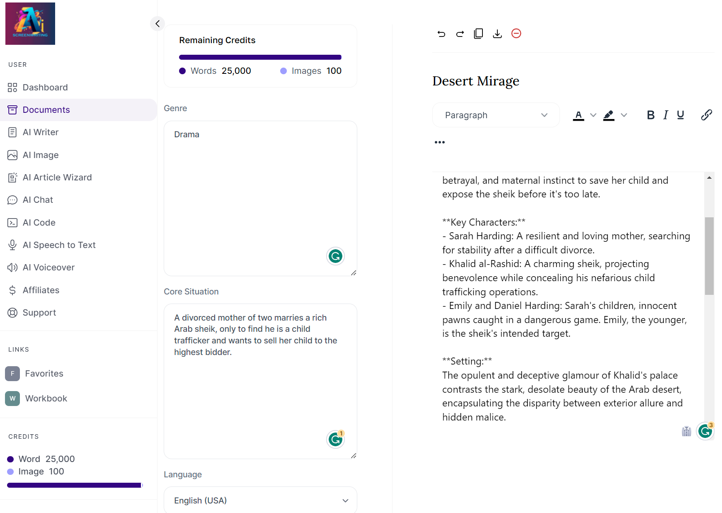Toggle underline formatting
The image size is (722, 513).
pos(680,115)
